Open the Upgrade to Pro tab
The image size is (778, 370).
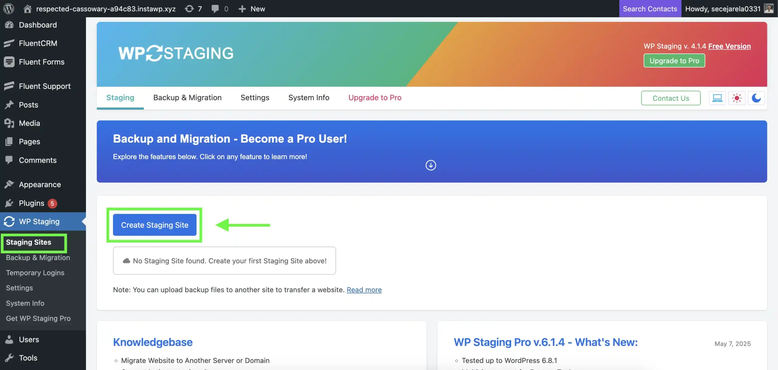375,97
